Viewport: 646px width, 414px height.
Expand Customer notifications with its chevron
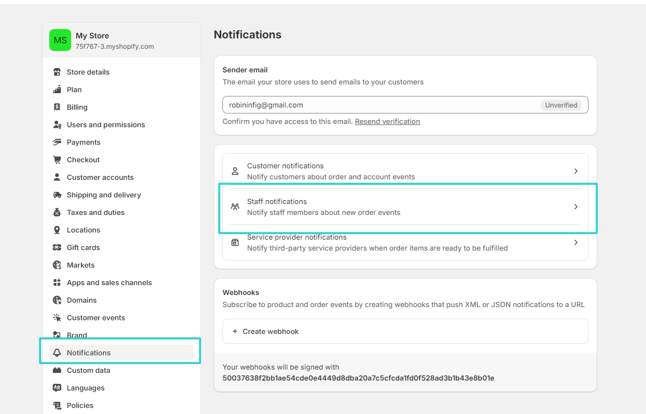click(576, 171)
